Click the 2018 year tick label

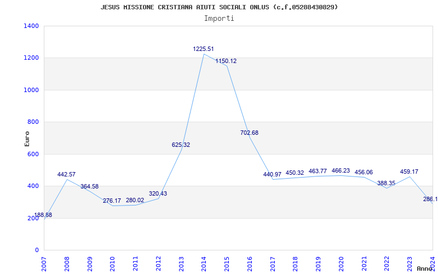tap(296, 264)
